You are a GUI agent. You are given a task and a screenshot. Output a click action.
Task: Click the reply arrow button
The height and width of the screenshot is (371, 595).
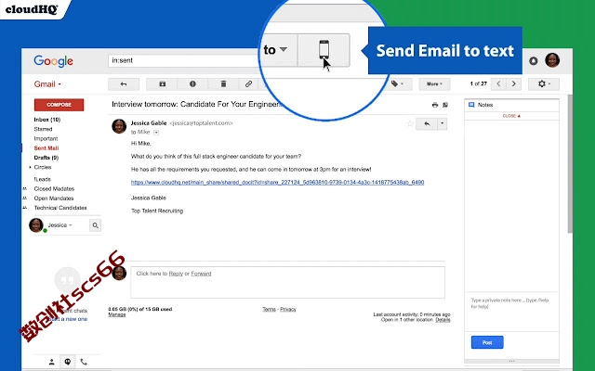pos(427,123)
